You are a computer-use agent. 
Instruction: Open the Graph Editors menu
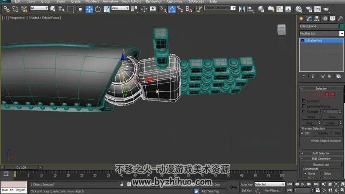click(131, 2)
